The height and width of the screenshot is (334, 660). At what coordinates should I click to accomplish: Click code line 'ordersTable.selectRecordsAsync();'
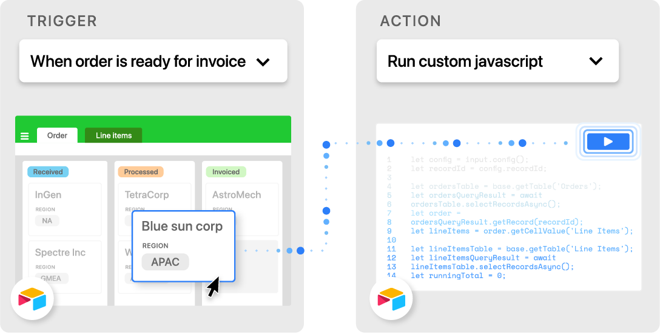[x=486, y=204]
